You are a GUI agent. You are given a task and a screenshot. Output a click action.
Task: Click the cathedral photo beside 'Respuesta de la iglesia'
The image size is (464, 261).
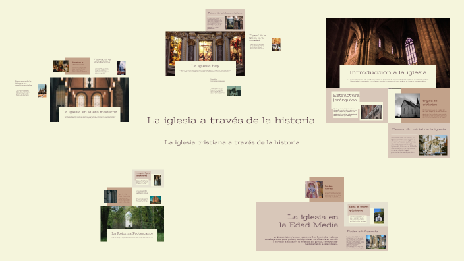pos(42,90)
